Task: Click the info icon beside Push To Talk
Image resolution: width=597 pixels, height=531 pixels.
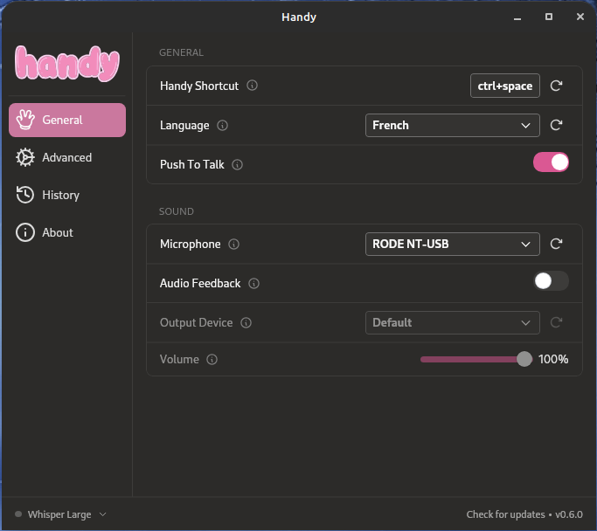Action: tap(237, 165)
